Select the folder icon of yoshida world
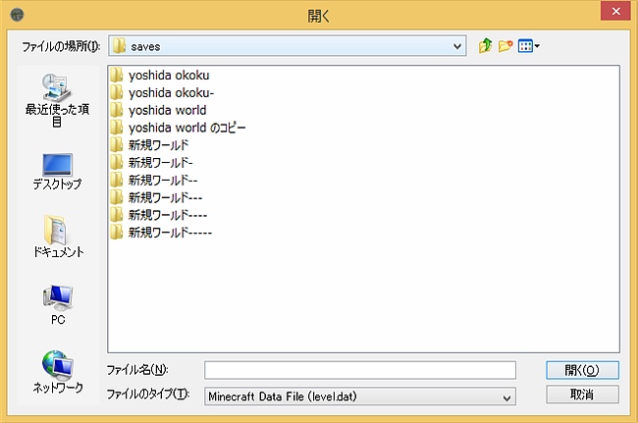 [117, 110]
